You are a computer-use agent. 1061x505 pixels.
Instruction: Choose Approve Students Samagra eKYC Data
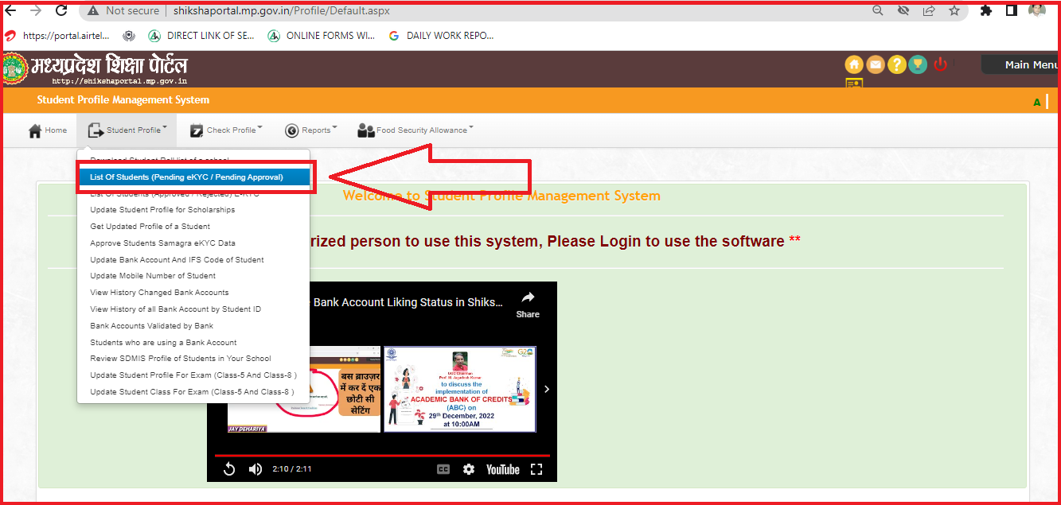point(162,243)
